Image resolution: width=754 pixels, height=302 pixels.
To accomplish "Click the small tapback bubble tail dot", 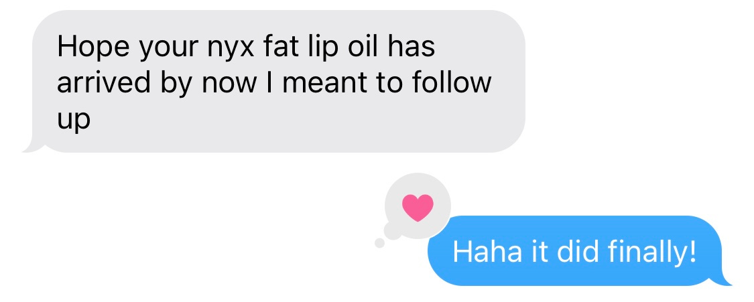I will point(379,243).
